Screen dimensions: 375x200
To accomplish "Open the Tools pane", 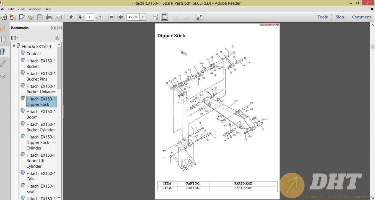I will click(322, 17).
